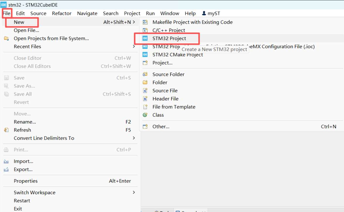The height and width of the screenshot is (212, 344).
Task: Expand Convert Line Delimiters To submenu arrow
Action: point(134,138)
